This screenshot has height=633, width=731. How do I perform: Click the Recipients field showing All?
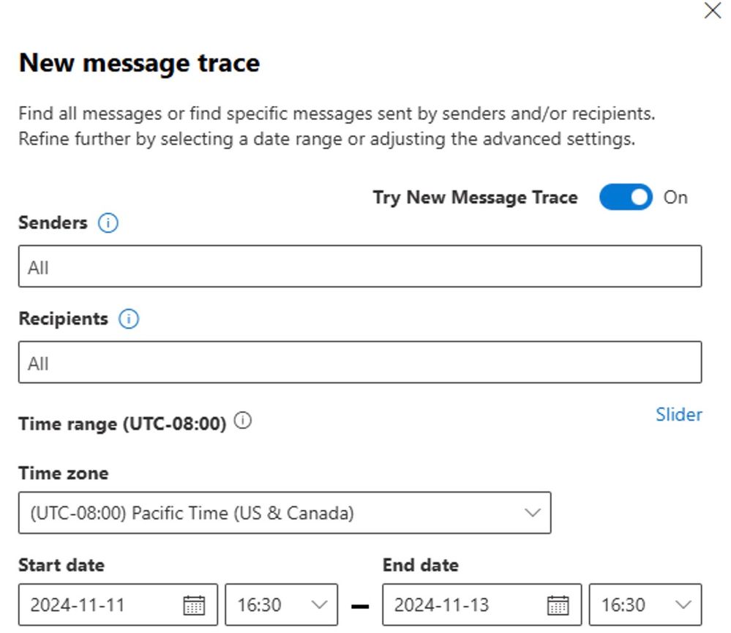(x=360, y=362)
